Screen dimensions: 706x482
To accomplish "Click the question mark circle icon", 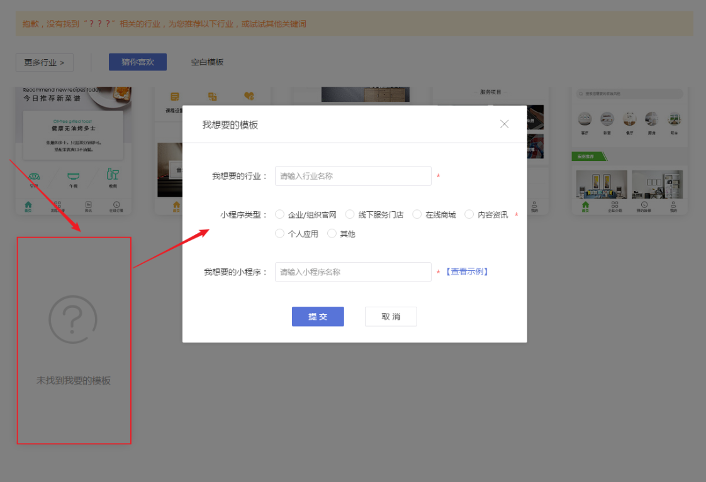I will tap(73, 320).
